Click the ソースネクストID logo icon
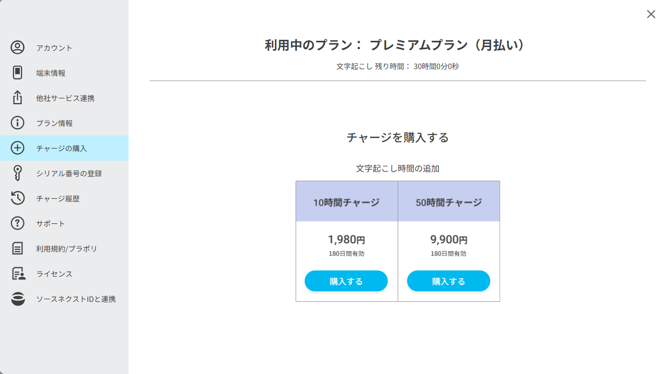 [x=18, y=299]
